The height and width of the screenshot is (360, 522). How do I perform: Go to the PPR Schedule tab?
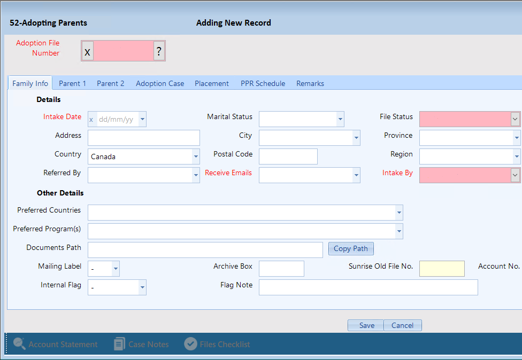263,83
